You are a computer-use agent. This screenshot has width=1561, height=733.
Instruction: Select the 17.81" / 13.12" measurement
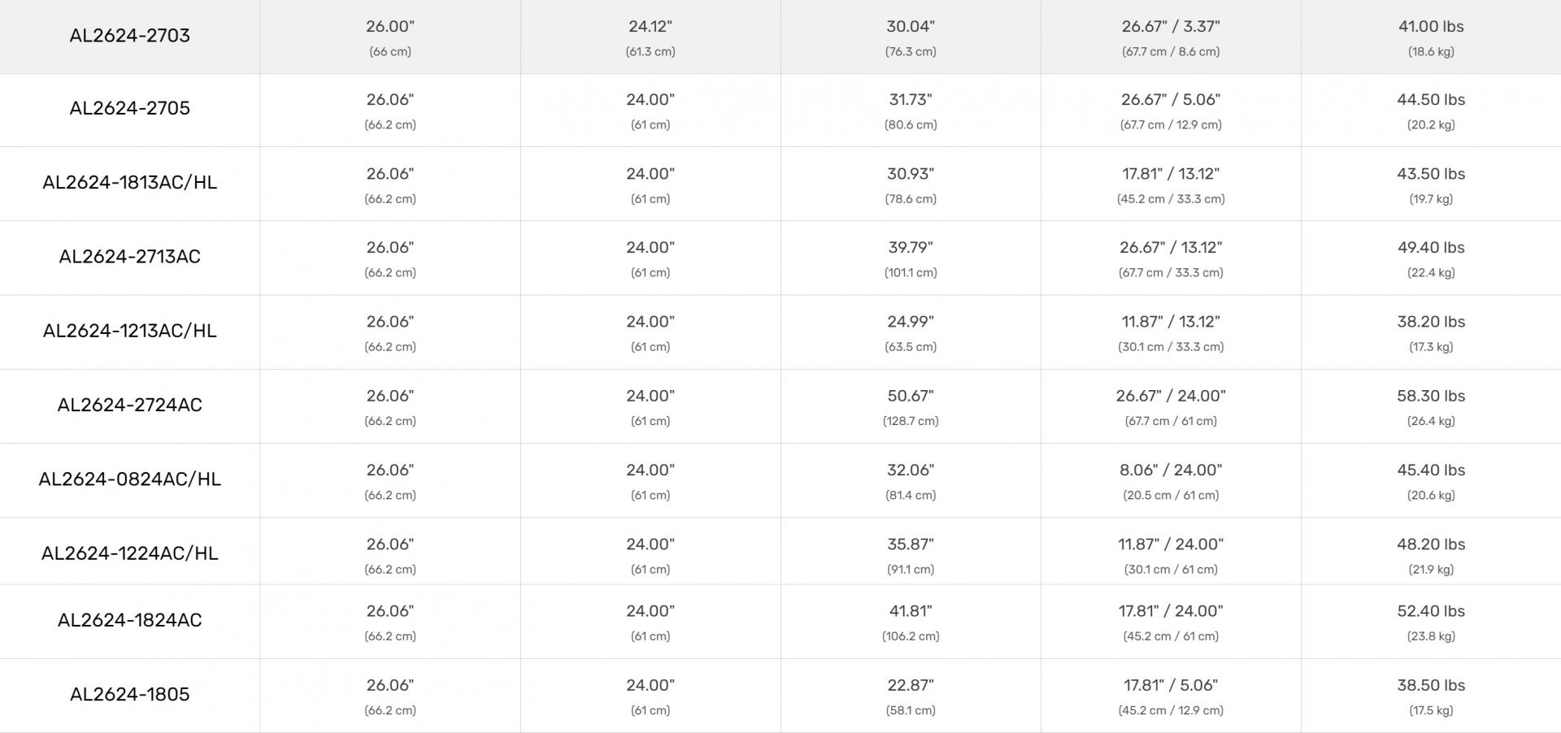click(x=1171, y=174)
